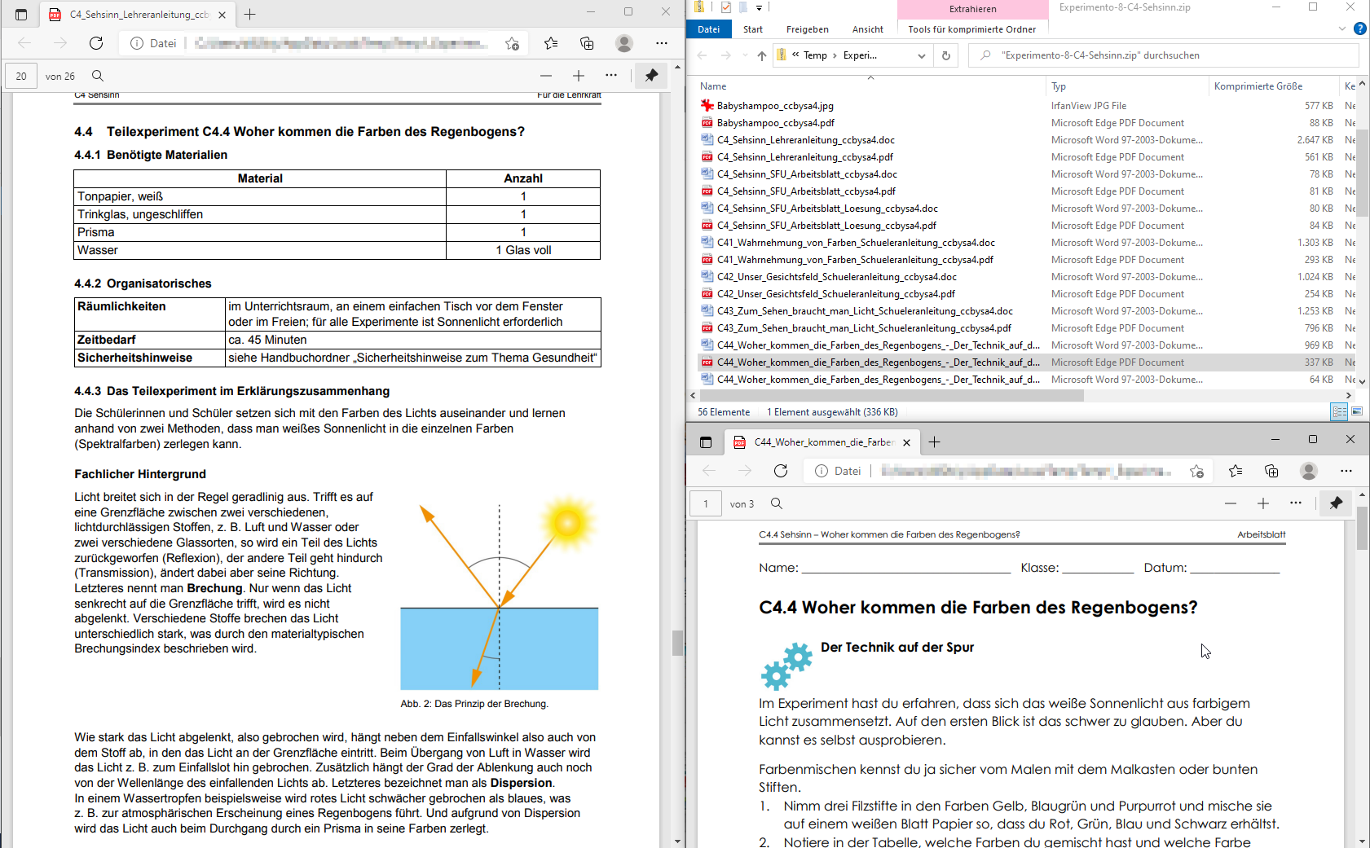Zoom in on the Lehreranleitung PDF
The image size is (1370, 848).
coord(579,76)
